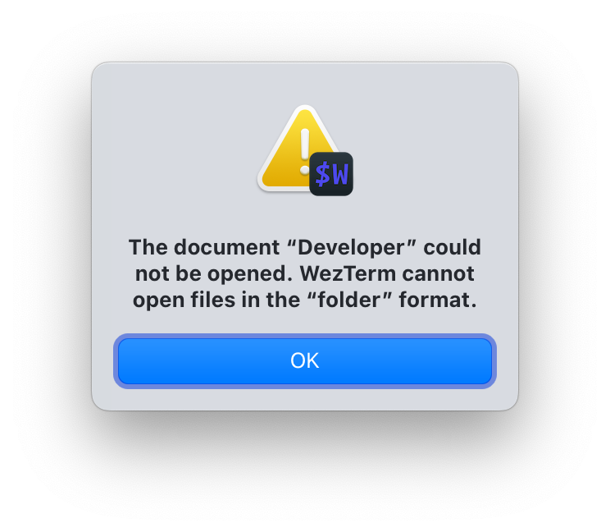Click "open files in the" on last line

[x=216, y=300]
